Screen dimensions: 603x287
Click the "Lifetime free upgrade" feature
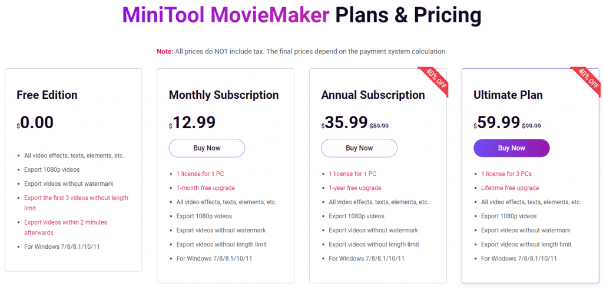[x=510, y=188]
